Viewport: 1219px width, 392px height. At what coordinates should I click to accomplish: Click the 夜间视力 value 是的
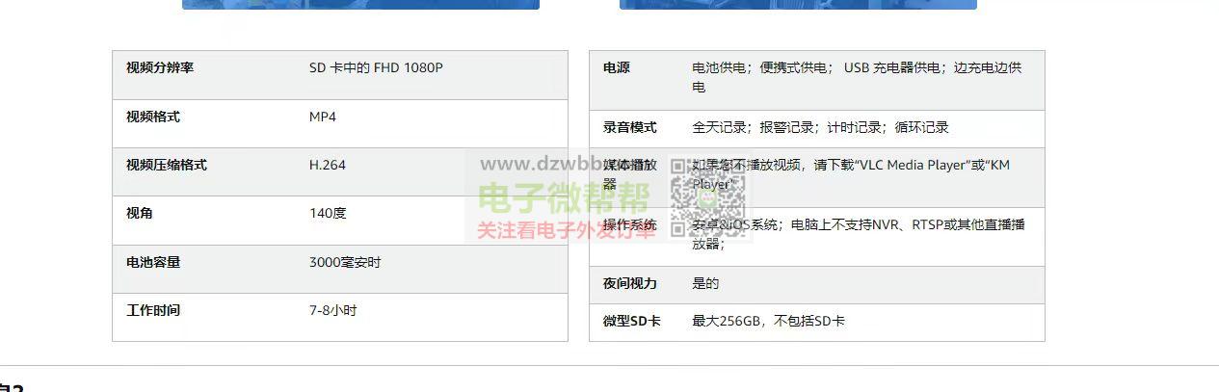(705, 283)
